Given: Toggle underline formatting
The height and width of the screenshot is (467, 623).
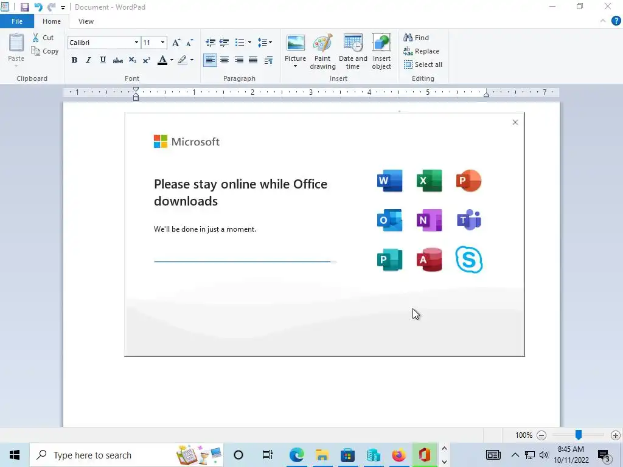Looking at the screenshot, I should [103, 60].
